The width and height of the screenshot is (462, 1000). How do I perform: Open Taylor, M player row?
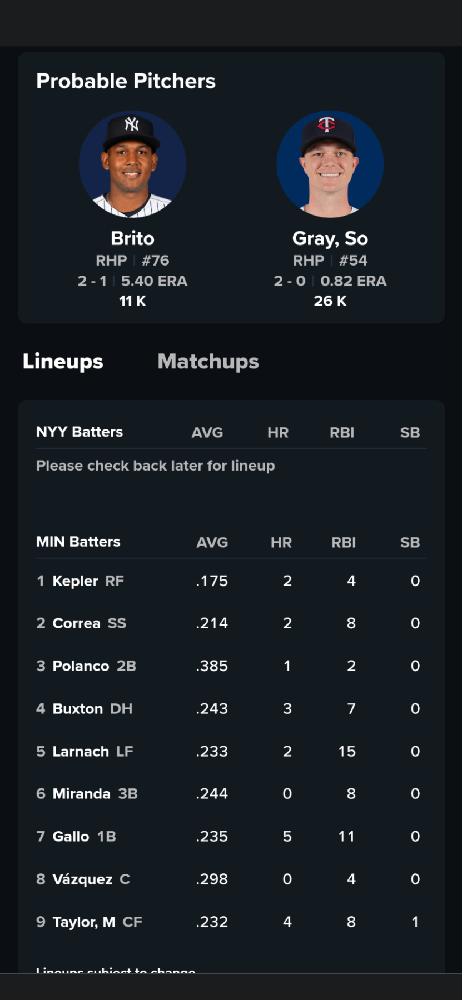click(x=84, y=922)
